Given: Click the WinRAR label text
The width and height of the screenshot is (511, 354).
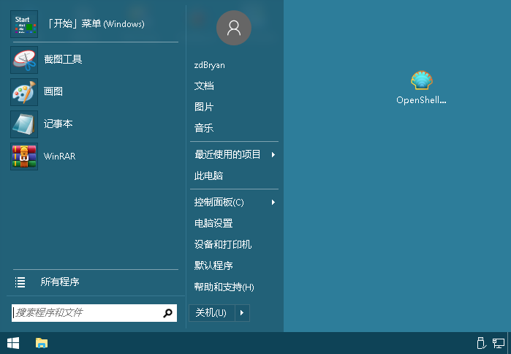Looking at the screenshot, I should 60,157.
